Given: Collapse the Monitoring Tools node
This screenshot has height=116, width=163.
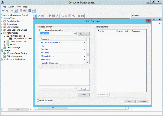Looking at the screenshot, I should click(5, 36).
